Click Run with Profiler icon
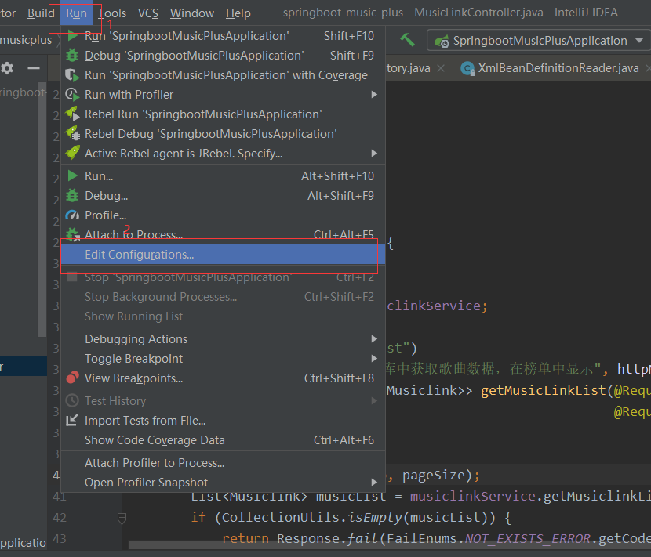The height and width of the screenshot is (557, 651). point(73,95)
